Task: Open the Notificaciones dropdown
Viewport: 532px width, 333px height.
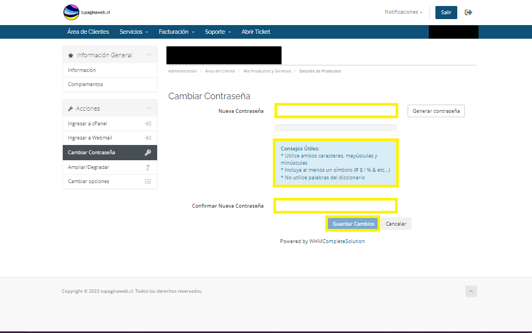Action: (403, 12)
